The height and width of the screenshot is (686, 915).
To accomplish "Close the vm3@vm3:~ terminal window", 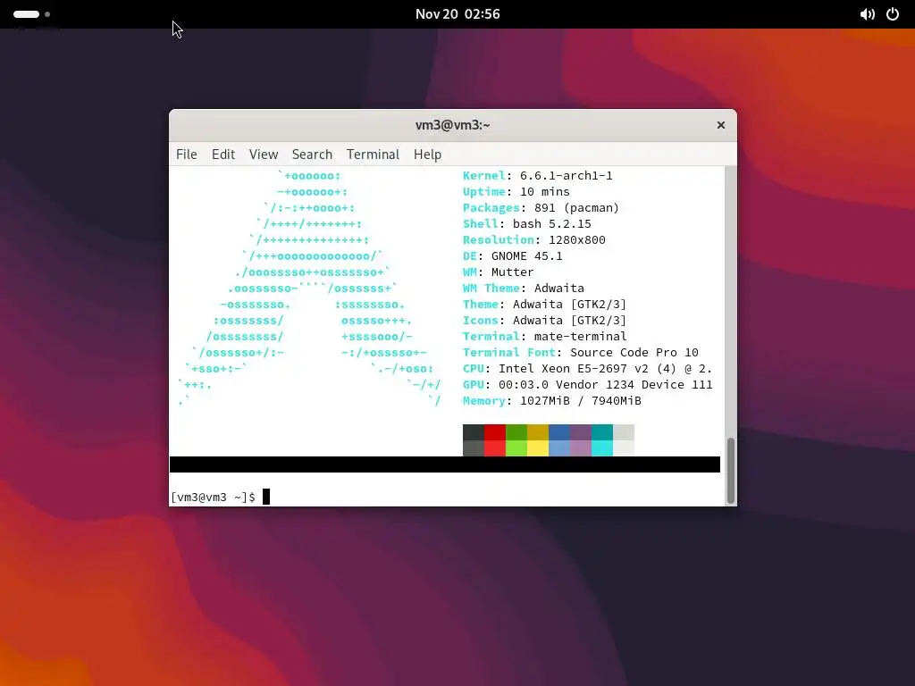I will coord(721,125).
